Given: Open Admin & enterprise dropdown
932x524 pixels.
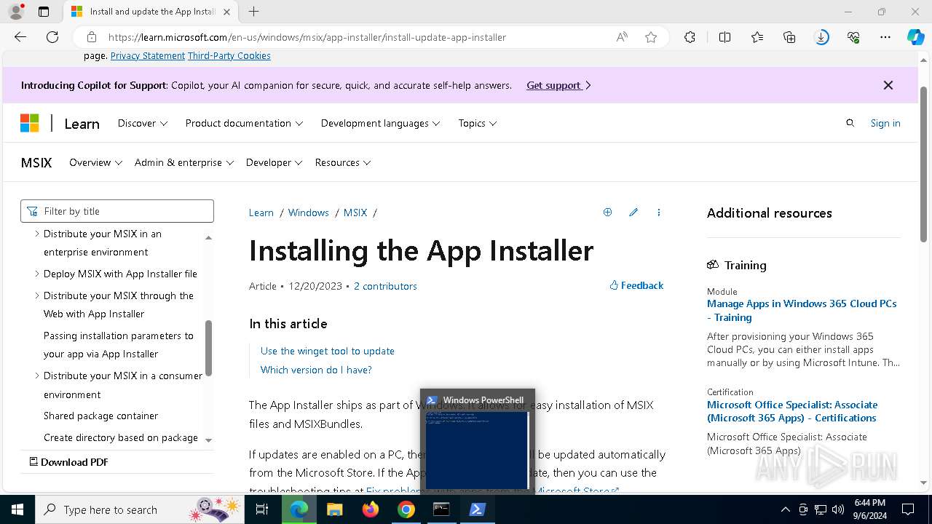Looking at the screenshot, I should coord(184,162).
